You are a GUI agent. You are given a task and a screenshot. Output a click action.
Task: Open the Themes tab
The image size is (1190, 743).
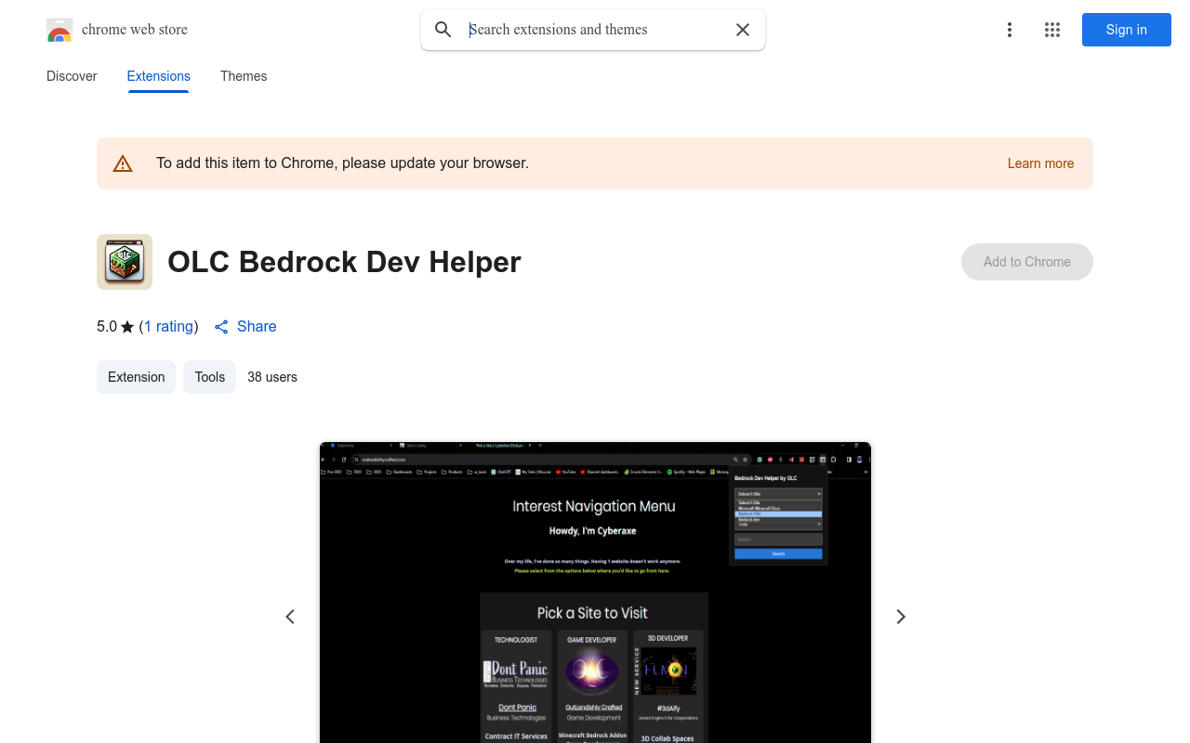[x=244, y=76]
